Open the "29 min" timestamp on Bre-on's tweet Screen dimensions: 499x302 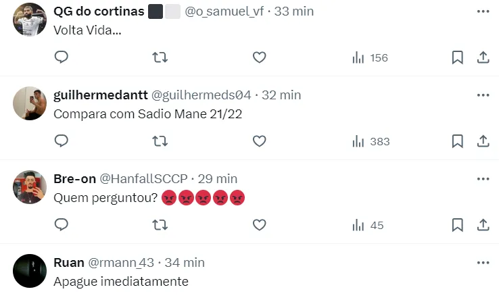click(x=218, y=178)
